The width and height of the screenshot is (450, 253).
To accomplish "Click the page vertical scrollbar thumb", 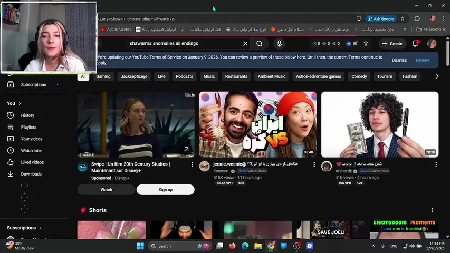I will point(448,53).
